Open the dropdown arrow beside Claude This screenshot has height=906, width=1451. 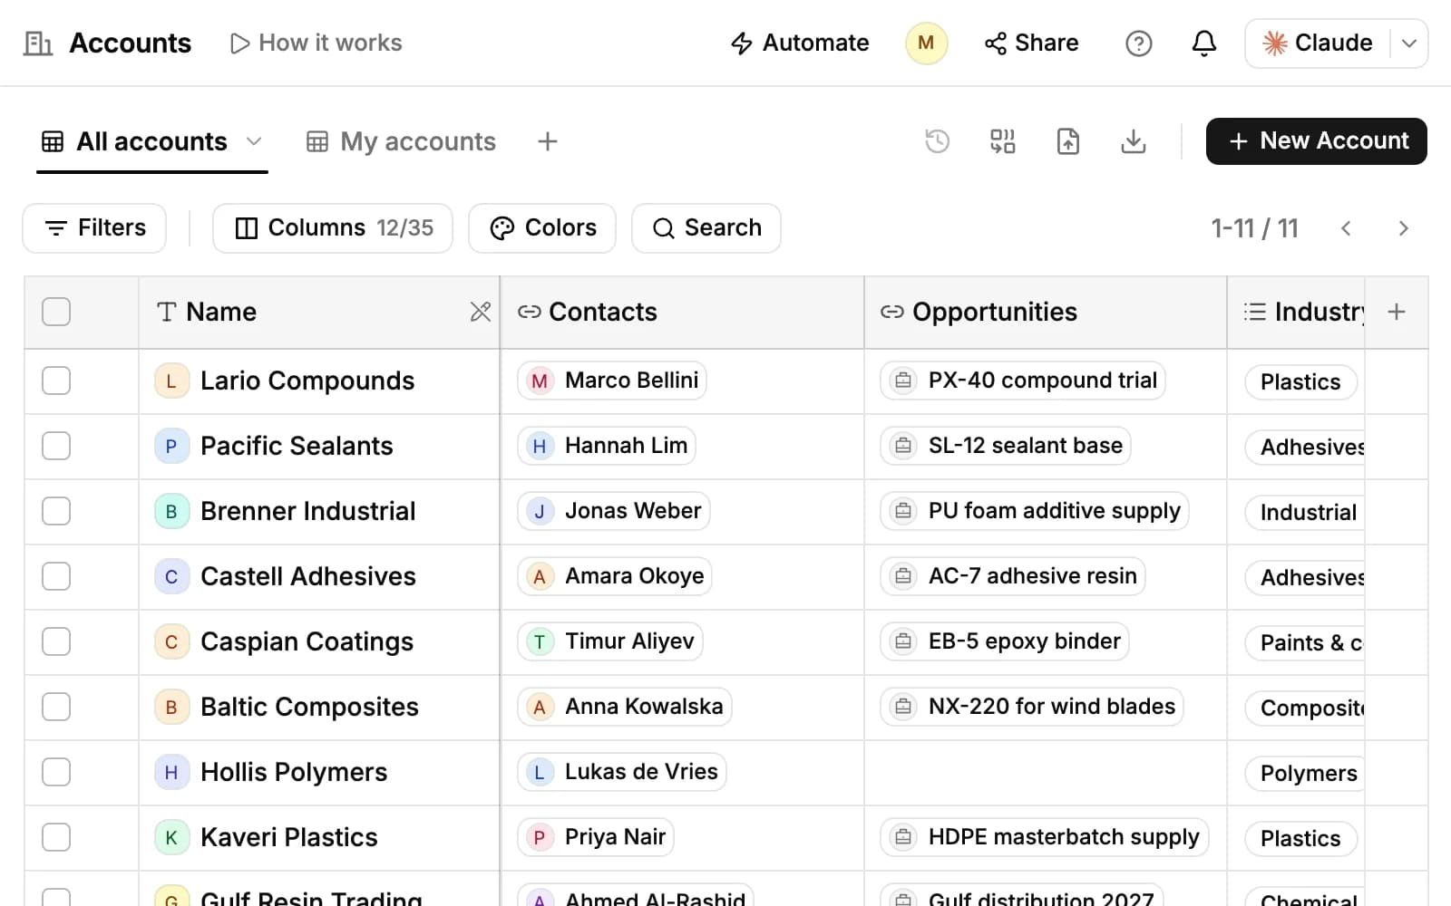pyautogui.click(x=1409, y=43)
